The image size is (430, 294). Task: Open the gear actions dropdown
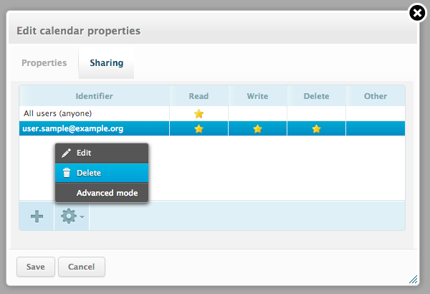[x=72, y=216]
